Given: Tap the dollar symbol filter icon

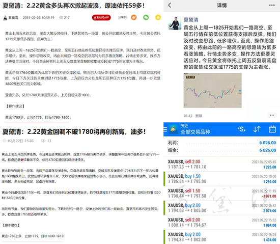Looking at the screenshot, I should pos(241,129).
